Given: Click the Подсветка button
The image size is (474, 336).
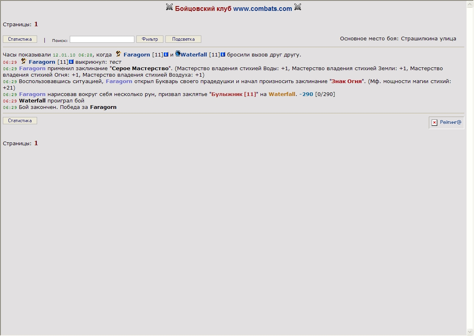Looking at the screenshot, I should [x=183, y=39].
